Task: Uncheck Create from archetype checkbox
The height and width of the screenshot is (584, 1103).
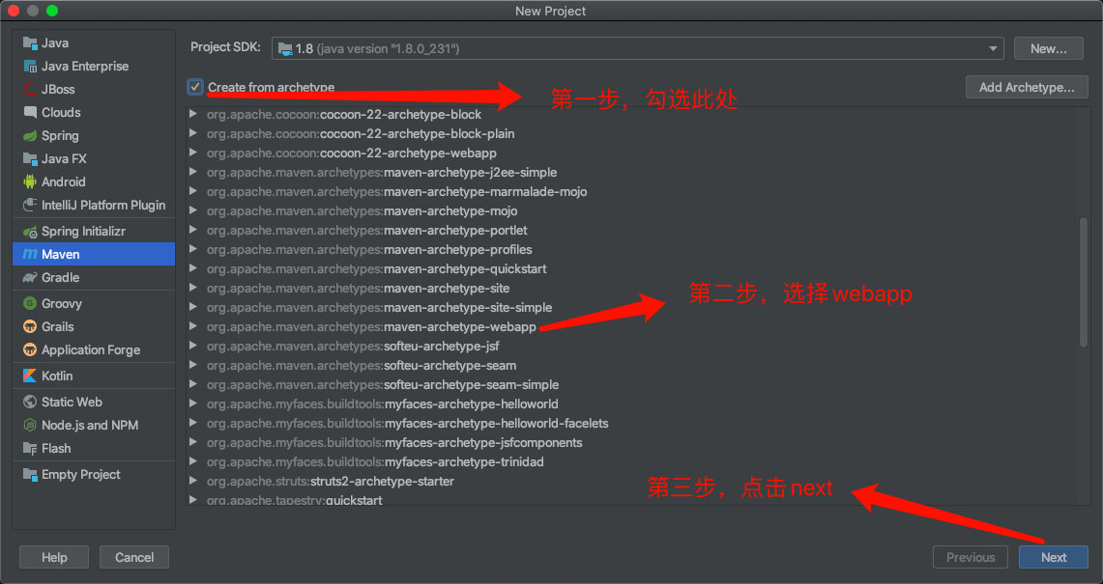Action: [x=195, y=87]
